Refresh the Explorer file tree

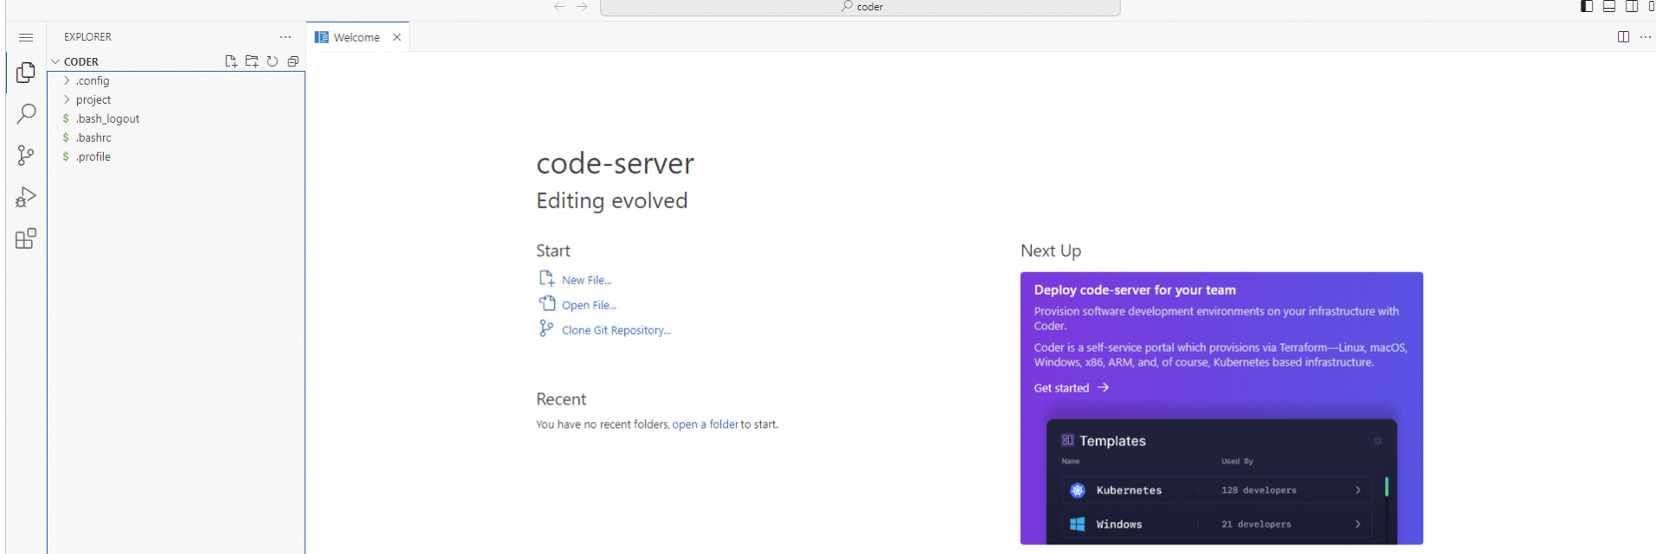[273, 61]
